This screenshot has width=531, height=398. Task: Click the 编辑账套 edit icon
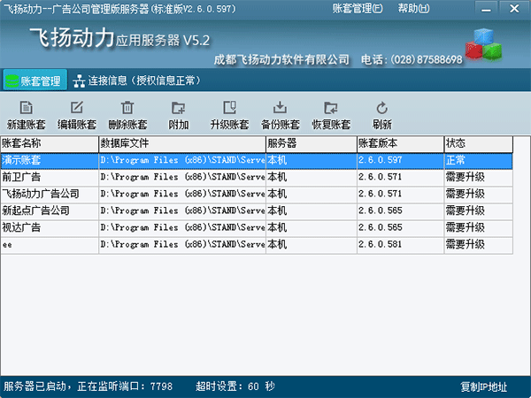point(77,108)
